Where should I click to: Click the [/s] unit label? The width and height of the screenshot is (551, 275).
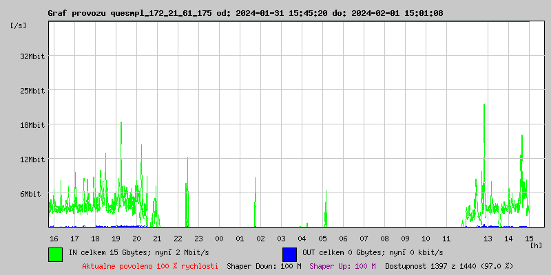click(x=19, y=25)
